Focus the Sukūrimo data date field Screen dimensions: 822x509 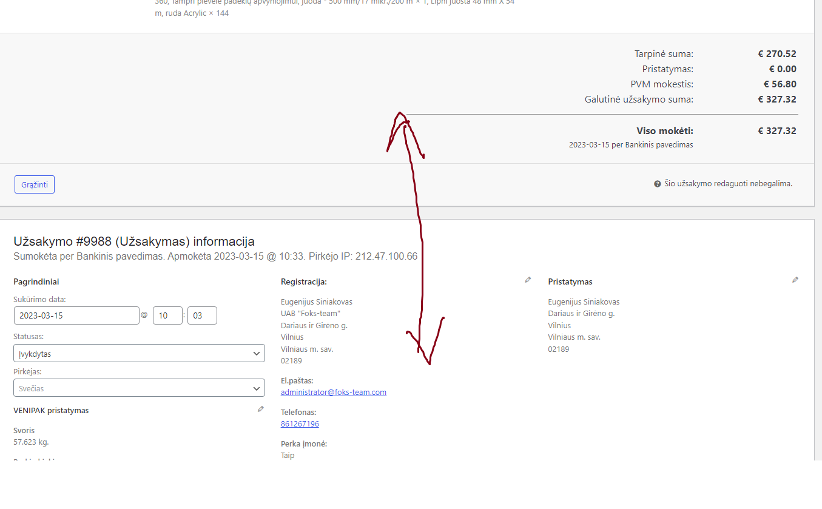tap(76, 315)
